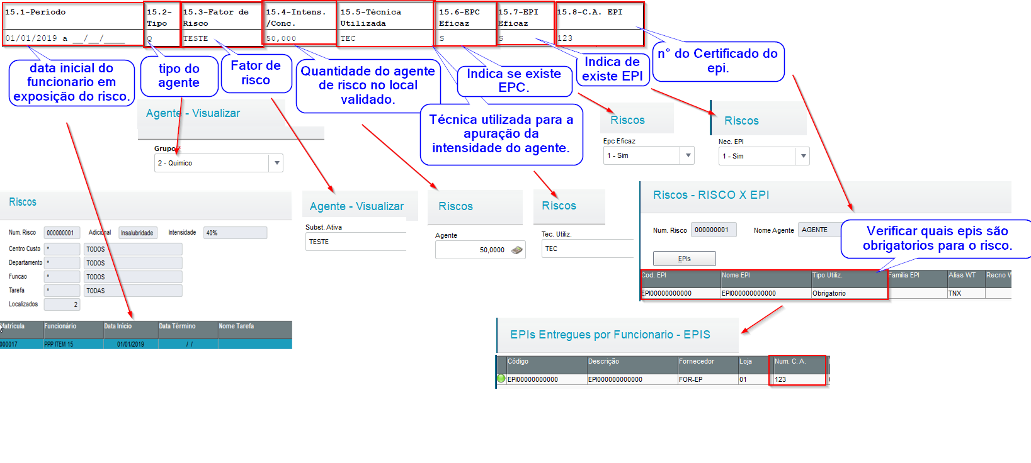Click the Fornecedor column header
This screenshot has height=463, width=1031.
pyautogui.click(x=707, y=365)
